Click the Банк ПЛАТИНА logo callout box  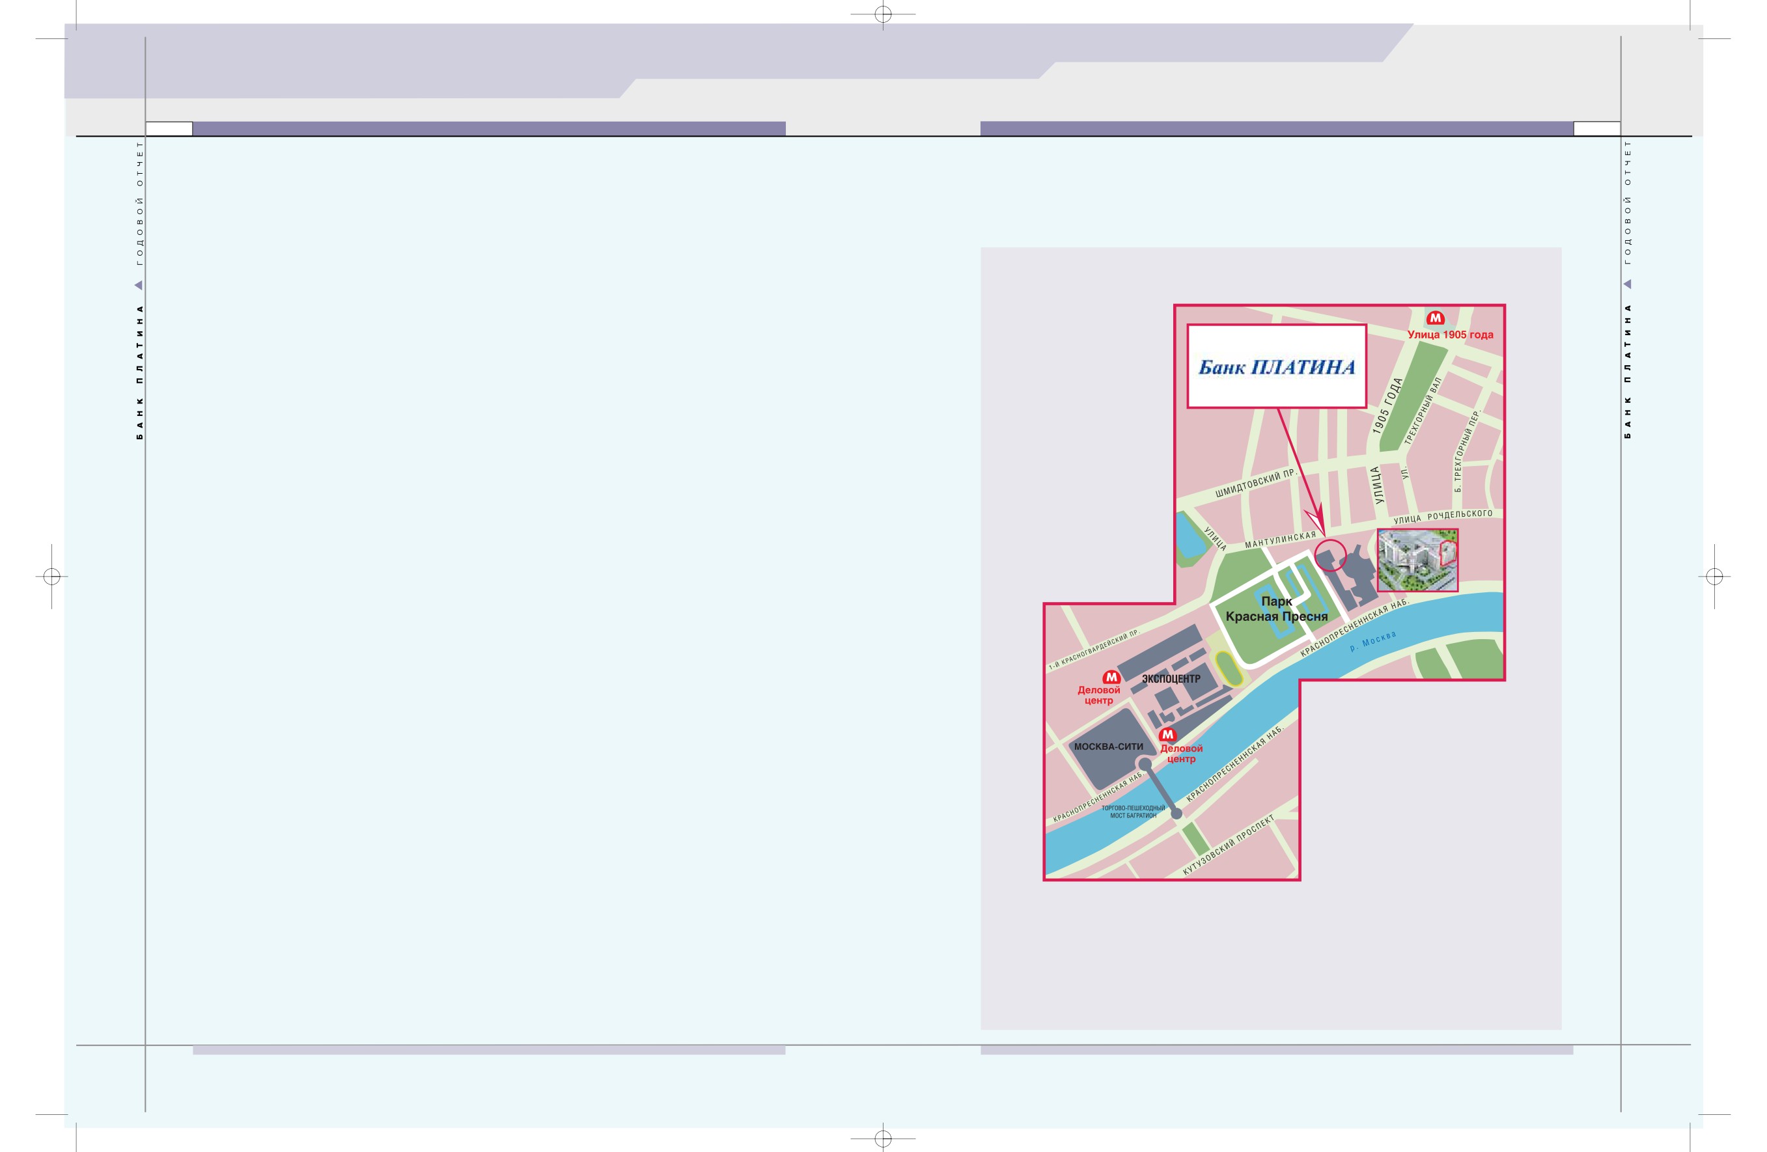pos(1276,366)
